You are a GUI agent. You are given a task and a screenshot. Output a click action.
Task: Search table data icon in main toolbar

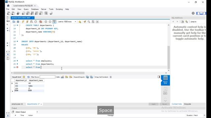pos(46,13)
